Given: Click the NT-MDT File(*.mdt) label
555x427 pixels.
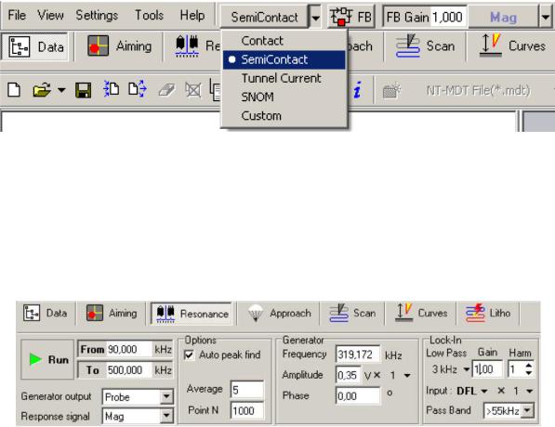Looking at the screenshot, I should (478, 90).
